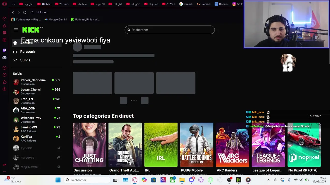Show hidden system tray icons
The width and height of the screenshot is (330, 185).
(x=268, y=180)
